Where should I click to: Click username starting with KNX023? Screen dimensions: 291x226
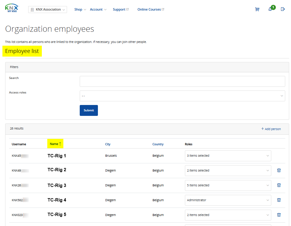point(20,215)
